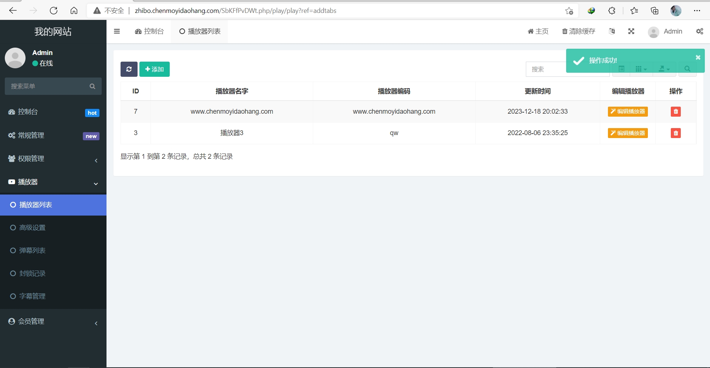
Task: Click the search magnifier in sidebar menu
Action: [x=92, y=86]
